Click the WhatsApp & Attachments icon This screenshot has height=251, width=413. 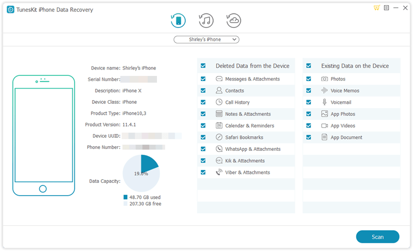219,149
